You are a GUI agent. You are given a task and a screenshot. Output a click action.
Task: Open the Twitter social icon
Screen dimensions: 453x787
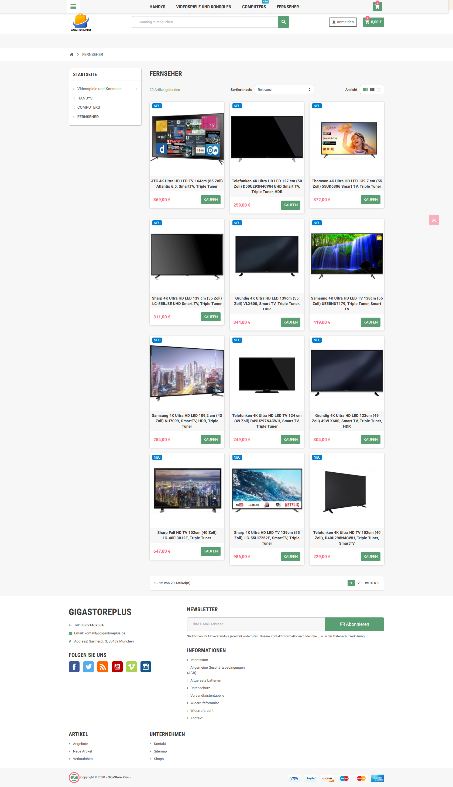88,666
